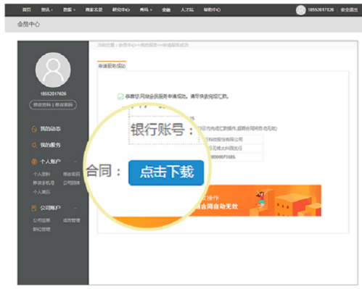Click the 个人账户 coin icon
This screenshot has height=289, width=362.
tap(34, 162)
